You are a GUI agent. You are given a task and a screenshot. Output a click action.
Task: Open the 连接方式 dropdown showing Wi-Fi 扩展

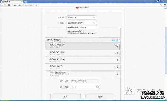click(82, 17)
